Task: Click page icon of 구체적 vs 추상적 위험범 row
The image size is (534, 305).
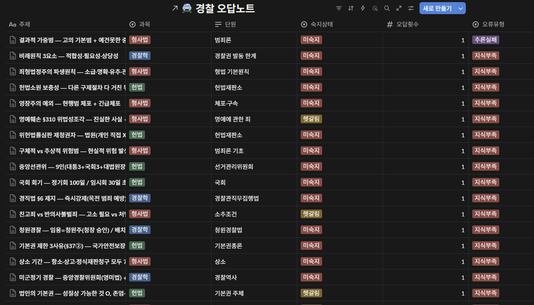Action: pos(13,151)
